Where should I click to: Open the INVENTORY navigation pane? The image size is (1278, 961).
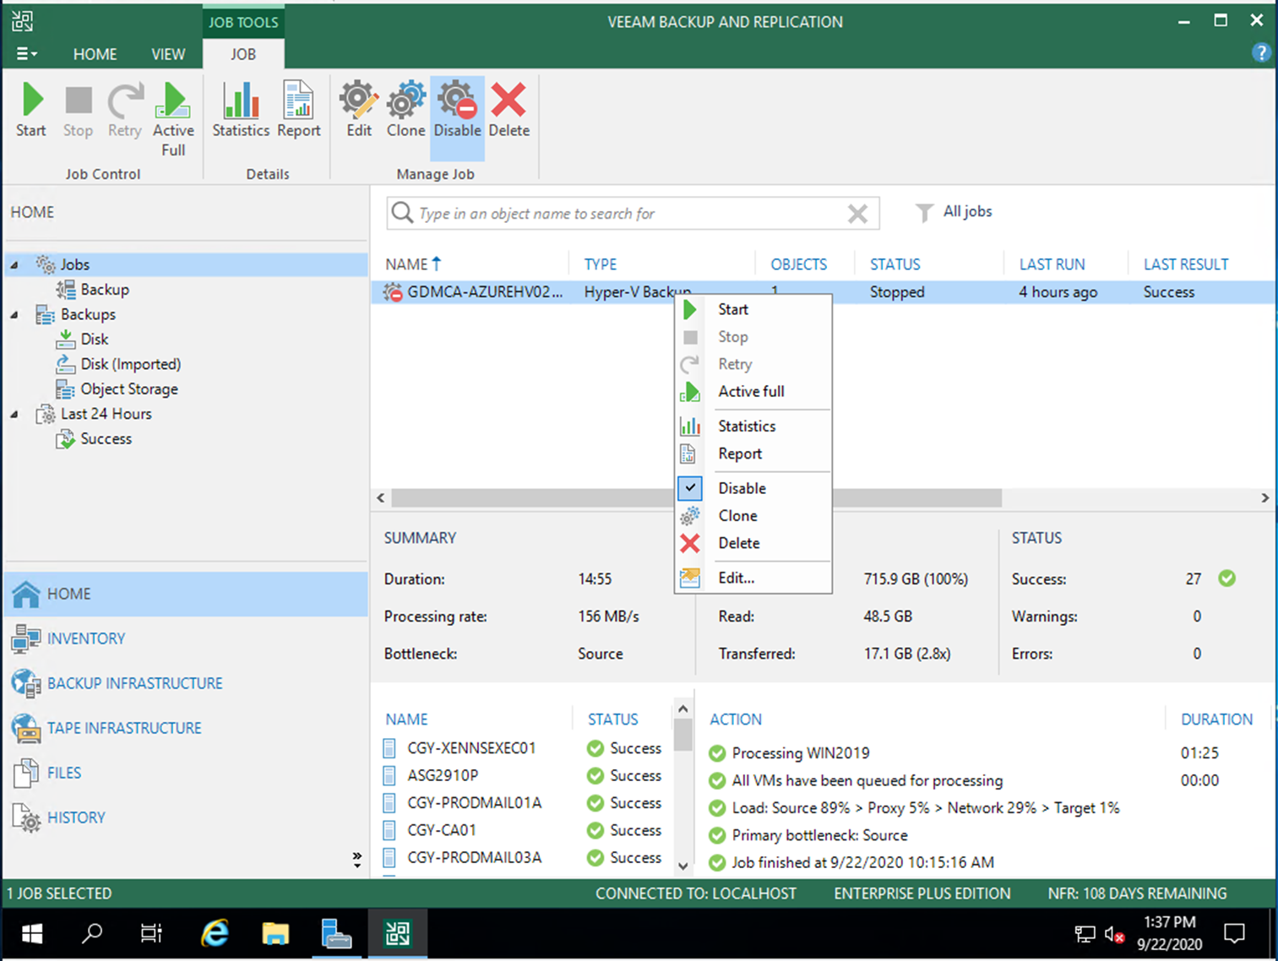[x=186, y=638]
